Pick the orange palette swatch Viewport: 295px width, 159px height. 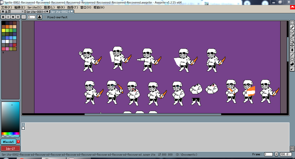[x=7, y=27]
